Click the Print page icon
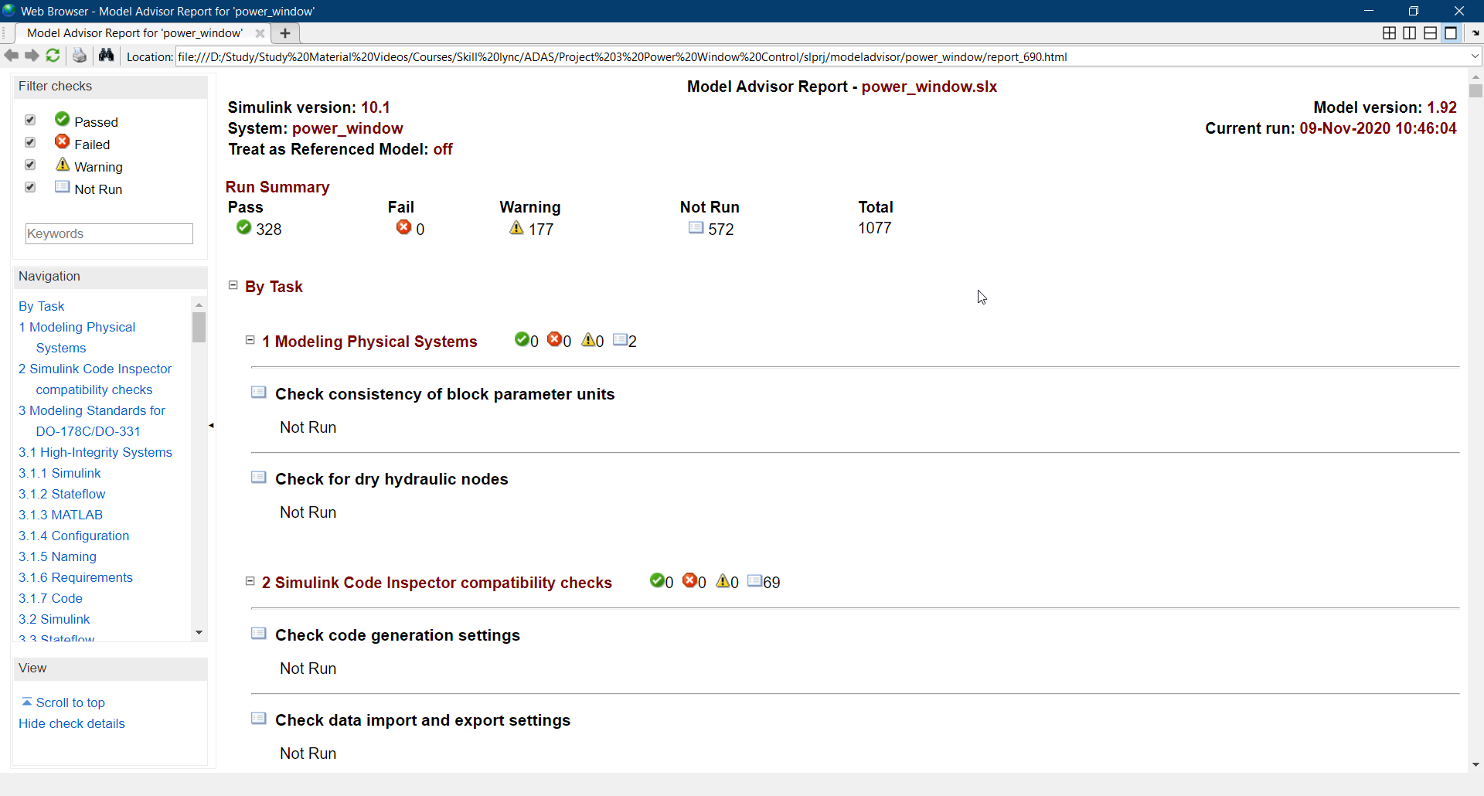Viewport: 1484px width, 796px height. [80, 56]
